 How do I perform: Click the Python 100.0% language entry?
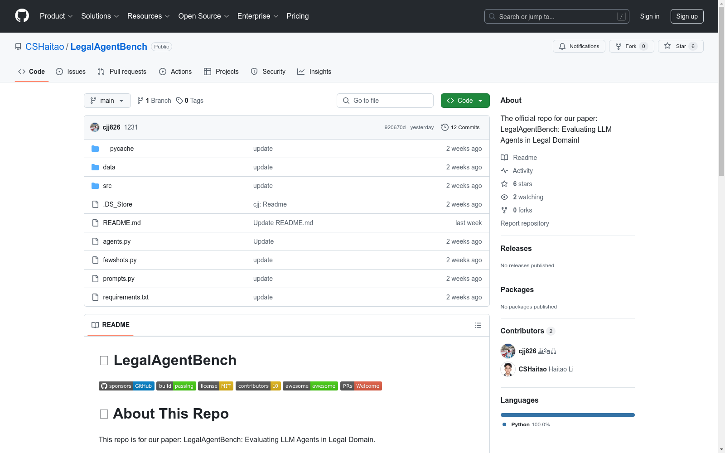(x=526, y=424)
